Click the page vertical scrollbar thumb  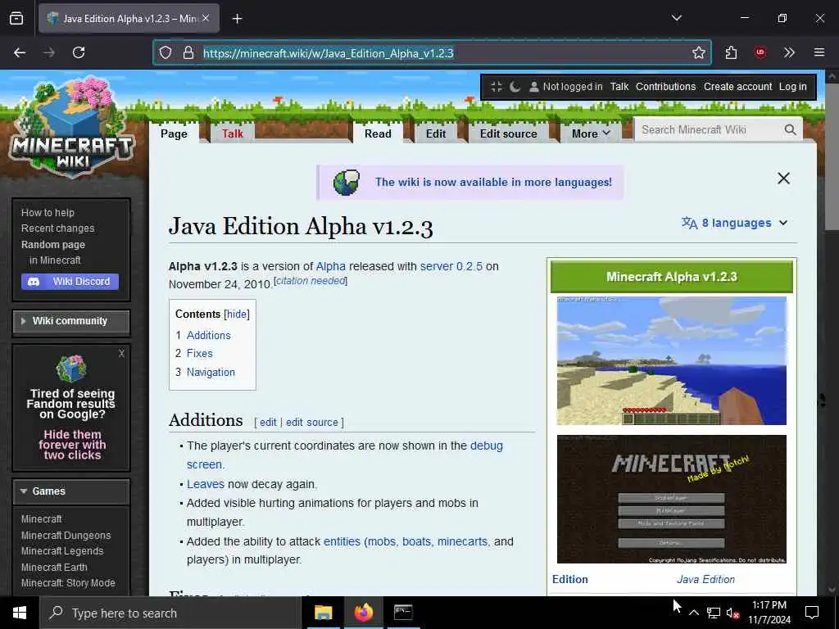coord(832,156)
